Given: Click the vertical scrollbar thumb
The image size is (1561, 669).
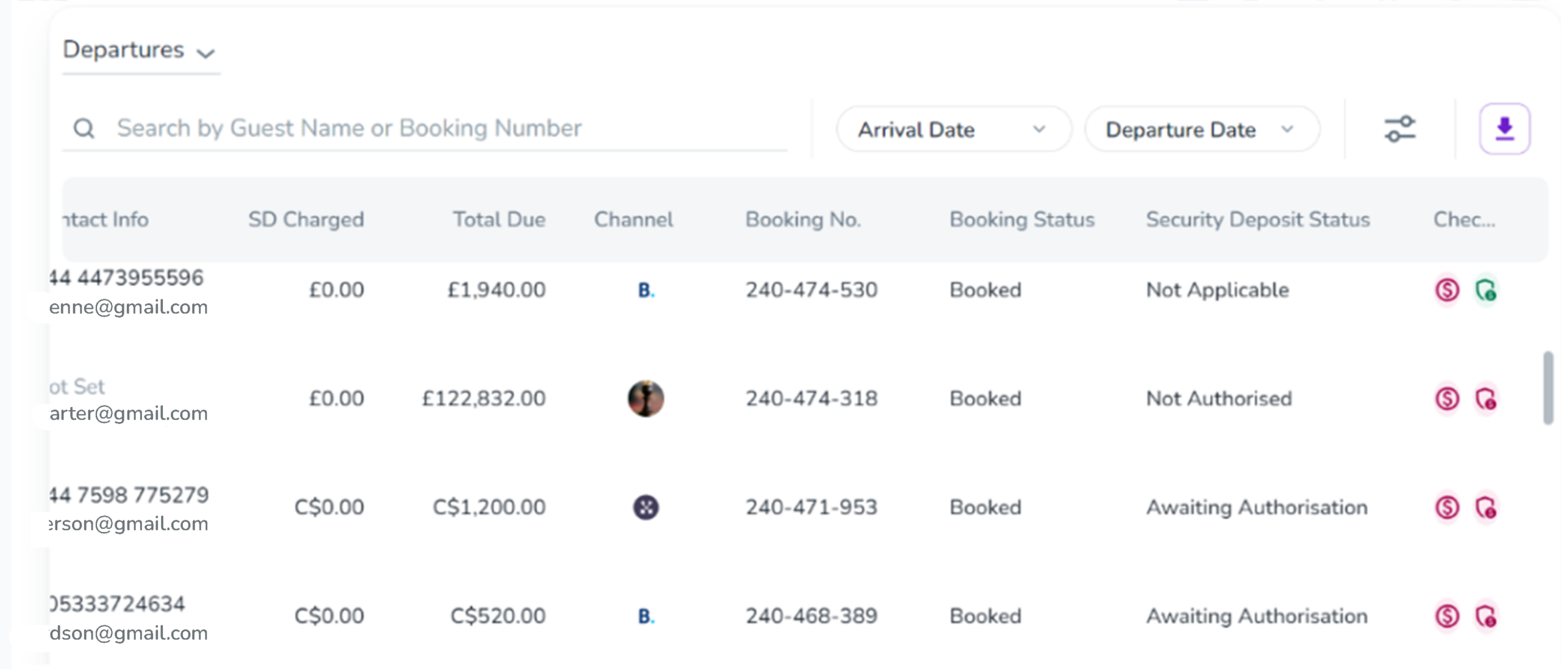Looking at the screenshot, I should point(1548,388).
